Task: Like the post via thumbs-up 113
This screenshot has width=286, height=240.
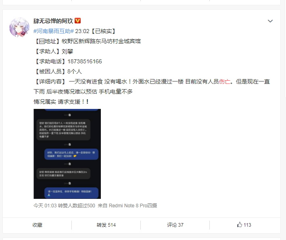Action: 244,225
